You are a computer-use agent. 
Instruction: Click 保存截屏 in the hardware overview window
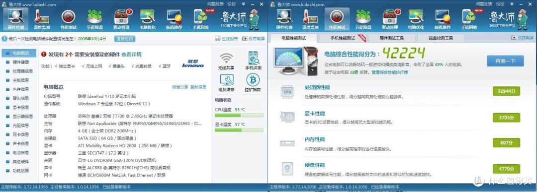[254, 39]
